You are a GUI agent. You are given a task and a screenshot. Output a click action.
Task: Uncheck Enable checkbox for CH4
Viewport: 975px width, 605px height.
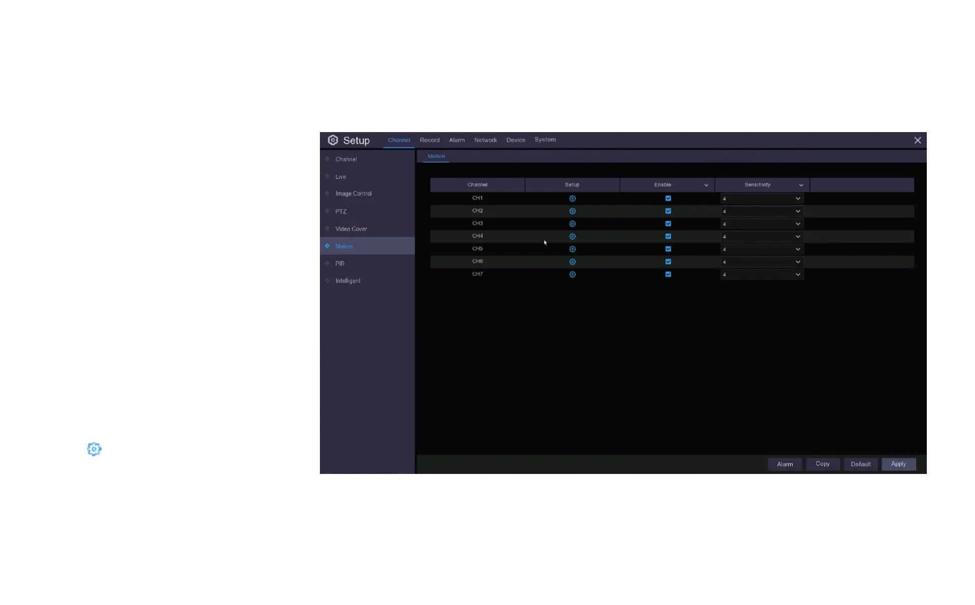coord(668,237)
